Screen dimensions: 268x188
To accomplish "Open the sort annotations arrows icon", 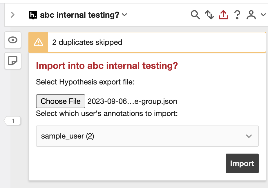I will [x=209, y=15].
